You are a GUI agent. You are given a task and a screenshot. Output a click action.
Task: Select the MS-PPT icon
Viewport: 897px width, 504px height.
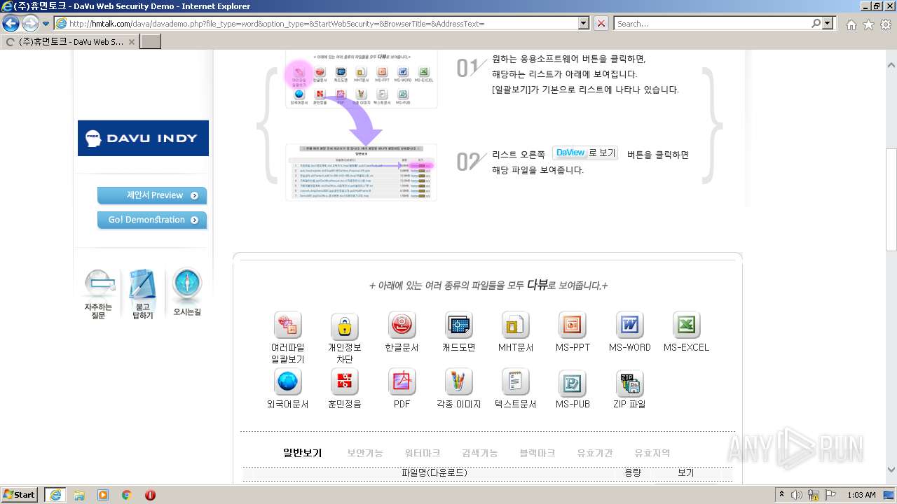click(x=573, y=325)
